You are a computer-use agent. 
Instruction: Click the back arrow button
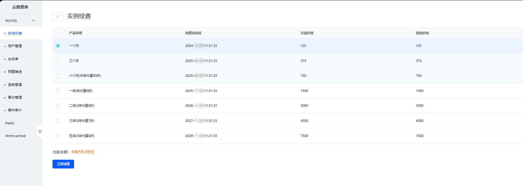click(x=58, y=16)
